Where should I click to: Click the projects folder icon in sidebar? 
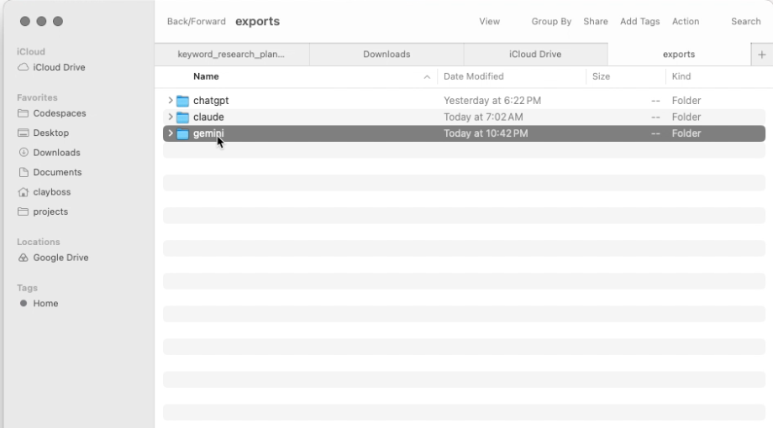tap(23, 211)
